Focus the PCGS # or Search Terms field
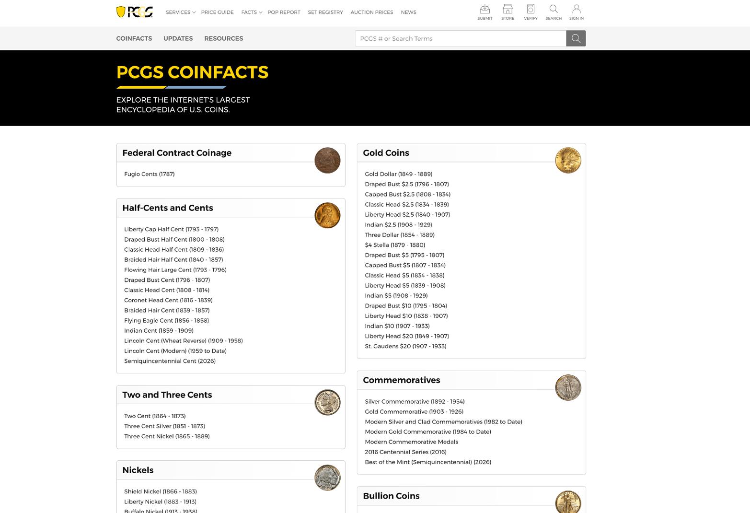The width and height of the screenshot is (750, 513). [461, 38]
